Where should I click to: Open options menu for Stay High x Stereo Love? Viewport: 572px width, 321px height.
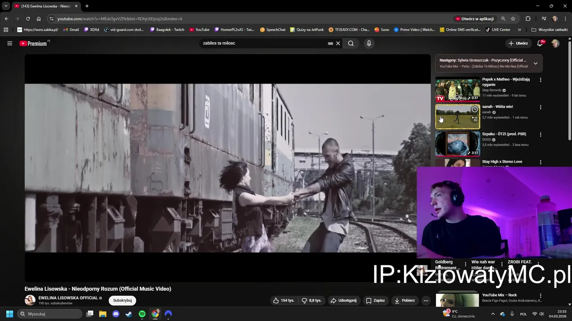[540, 162]
